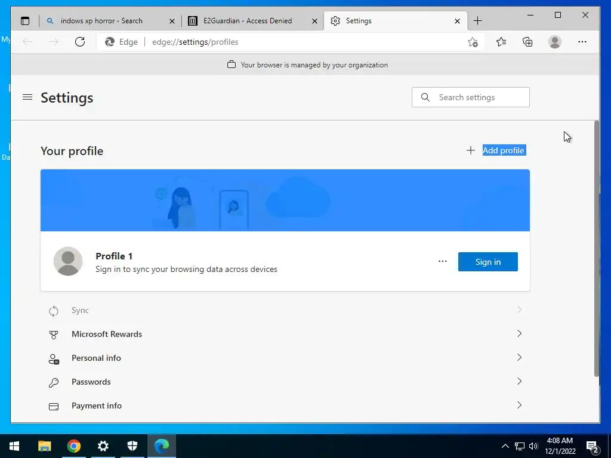
Task: Open Settings and more ellipsis menu
Action: click(582, 42)
